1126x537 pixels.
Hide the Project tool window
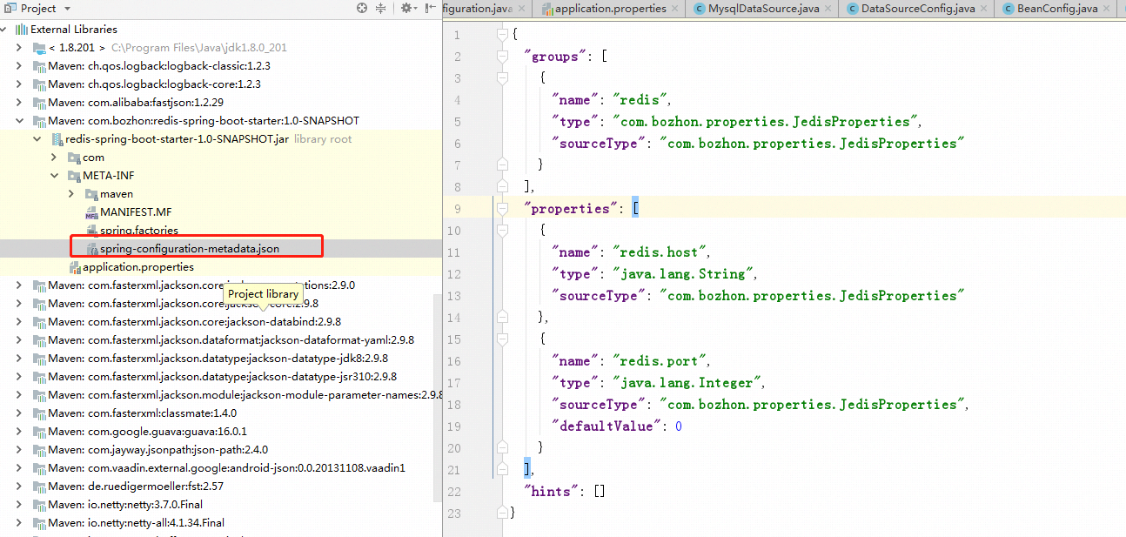[431, 8]
